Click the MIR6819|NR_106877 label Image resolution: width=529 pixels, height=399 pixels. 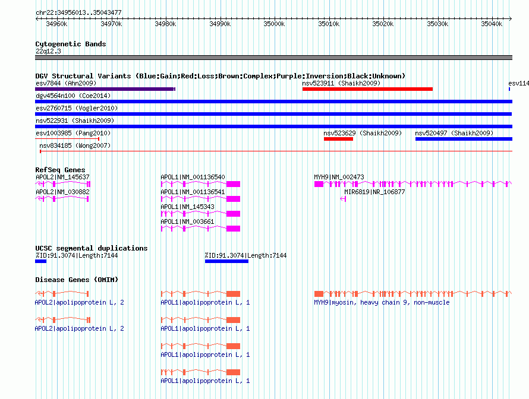(374, 192)
